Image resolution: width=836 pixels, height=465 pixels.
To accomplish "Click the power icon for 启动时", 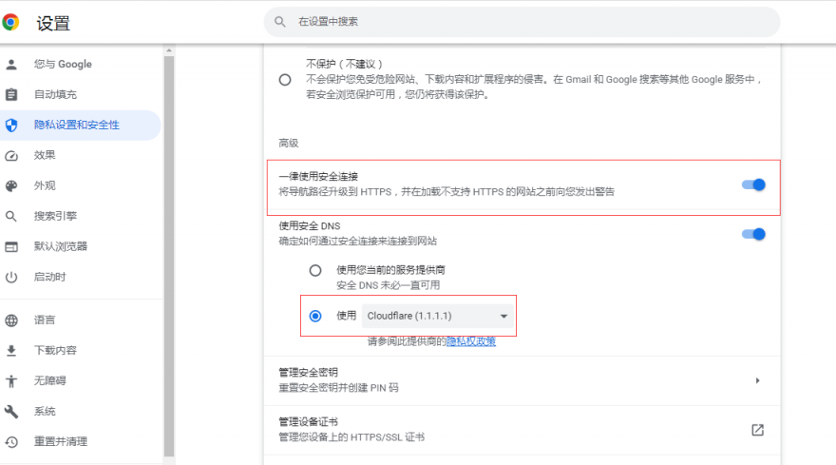I will [x=11, y=278].
